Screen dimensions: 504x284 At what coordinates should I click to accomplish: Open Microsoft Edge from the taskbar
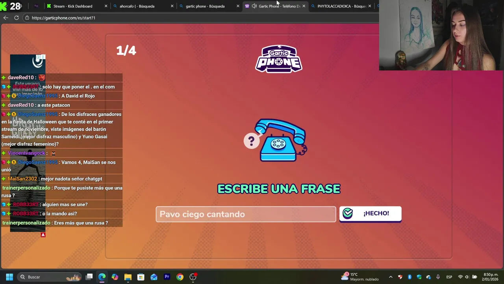(x=102, y=277)
